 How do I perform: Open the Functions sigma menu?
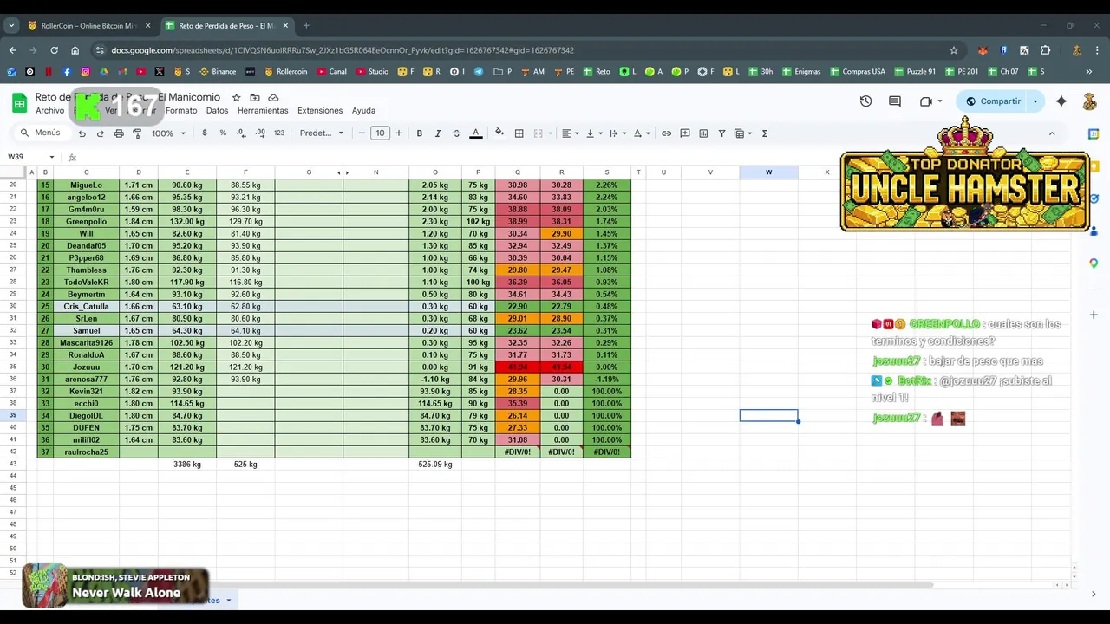pyautogui.click(x=764, y=133)
